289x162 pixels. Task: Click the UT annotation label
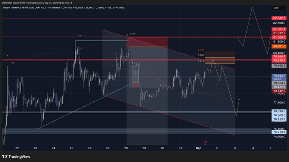[80, 36]
